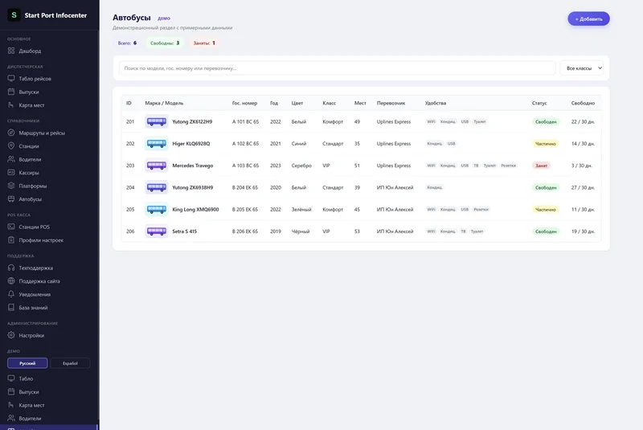
Task: Click the Mercedes Travego bus thumbnail
Action: (156, 166)
